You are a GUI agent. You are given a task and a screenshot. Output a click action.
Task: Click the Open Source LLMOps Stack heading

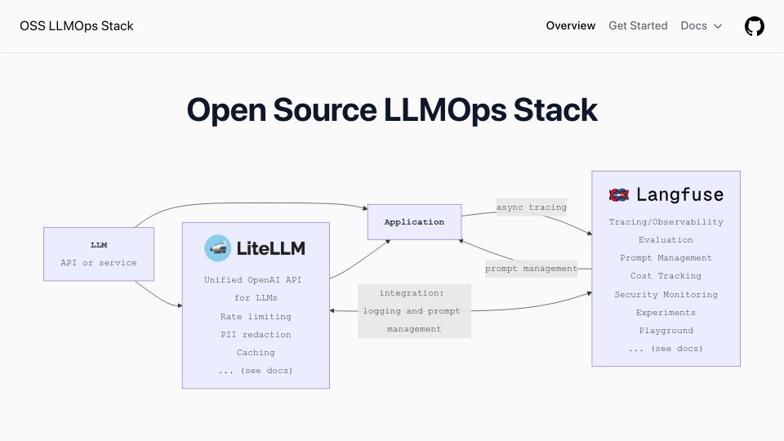pos(392,110)
